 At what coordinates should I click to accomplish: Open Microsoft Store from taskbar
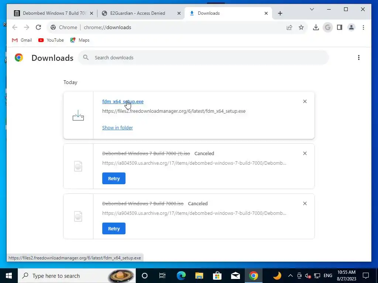tap(217, 276)
